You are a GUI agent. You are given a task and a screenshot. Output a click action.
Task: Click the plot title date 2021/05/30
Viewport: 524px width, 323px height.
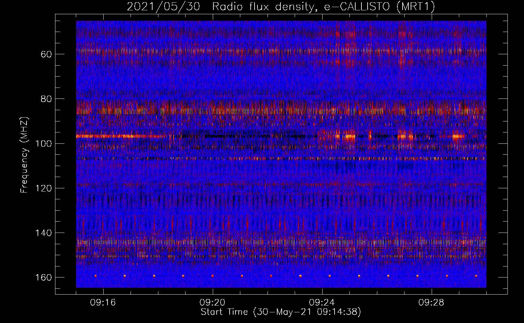tap(163, 7)
